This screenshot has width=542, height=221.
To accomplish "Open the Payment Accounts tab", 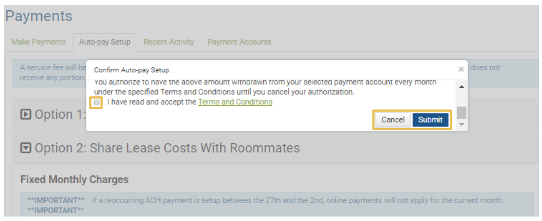I will tap(239, 42).
